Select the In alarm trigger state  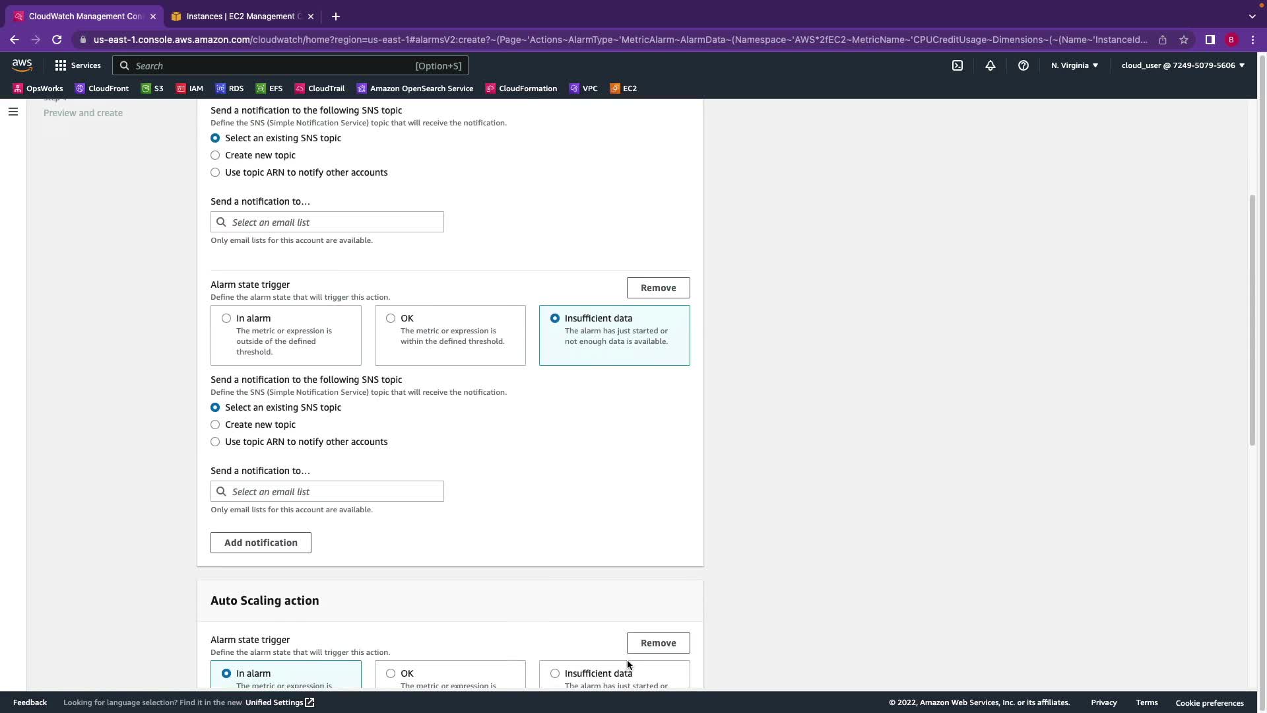pos(226,318)
